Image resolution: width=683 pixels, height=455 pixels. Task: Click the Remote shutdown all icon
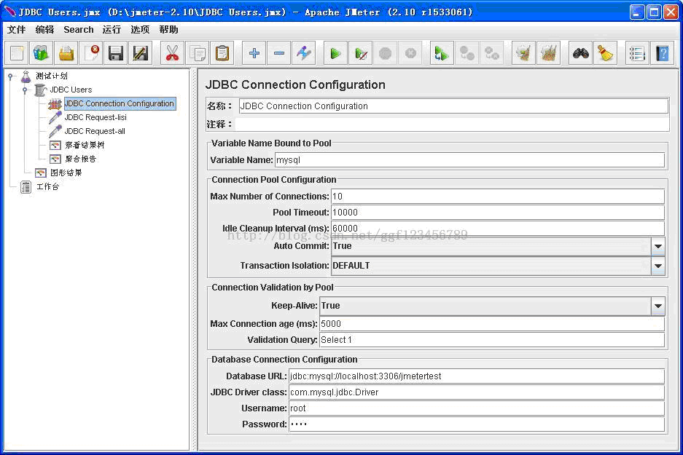492,53
